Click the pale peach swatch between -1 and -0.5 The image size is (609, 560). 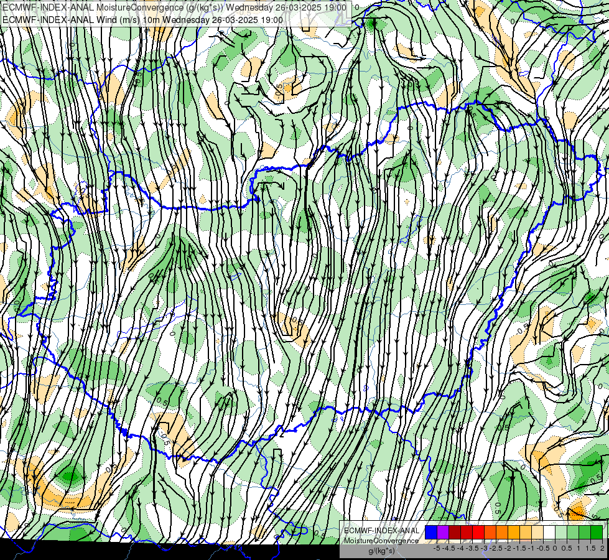pyautogui.click(x=537, y=532)
